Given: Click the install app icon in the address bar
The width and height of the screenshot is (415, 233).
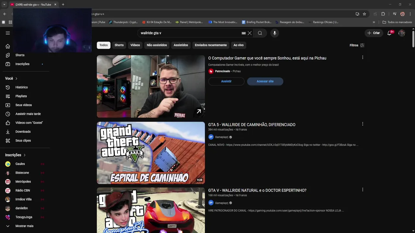Looking at the screenshot, I should tap(357, 14).
